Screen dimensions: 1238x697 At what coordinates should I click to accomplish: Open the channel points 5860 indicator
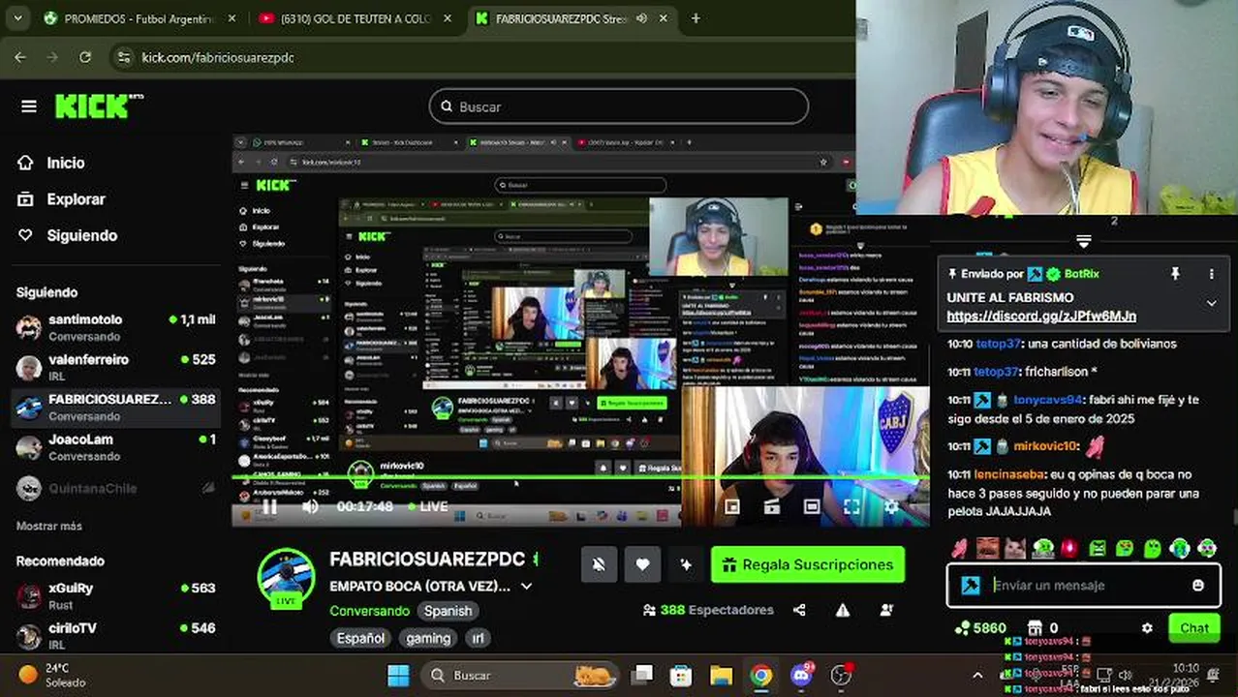pos(979,628)
